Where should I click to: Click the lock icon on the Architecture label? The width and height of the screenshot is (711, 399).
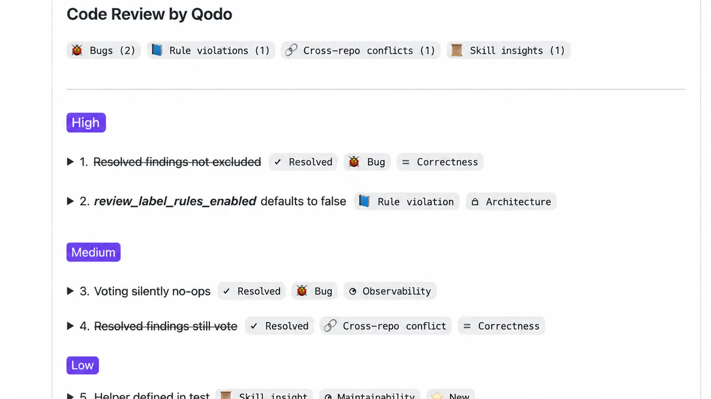pos(475,202)
